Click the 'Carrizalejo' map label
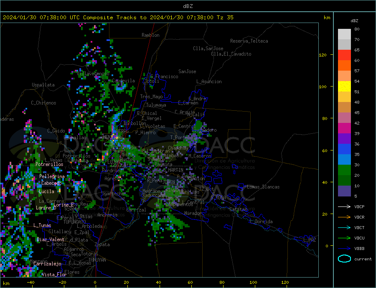Viewport: 376px width, 288px height. click(47, 264)
